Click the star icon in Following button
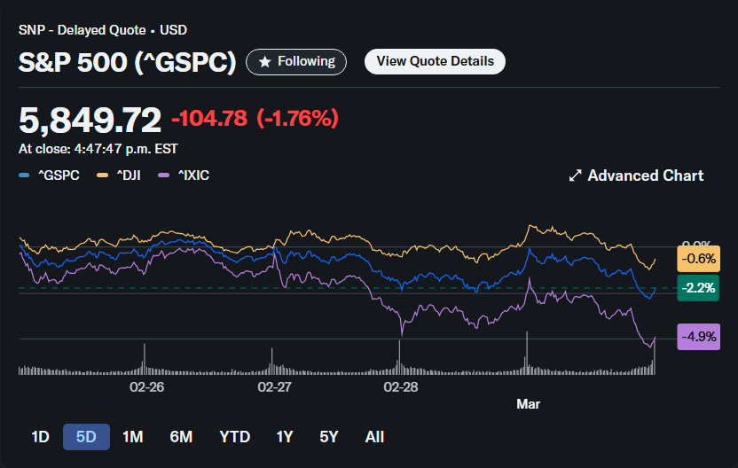 (265, 62)
